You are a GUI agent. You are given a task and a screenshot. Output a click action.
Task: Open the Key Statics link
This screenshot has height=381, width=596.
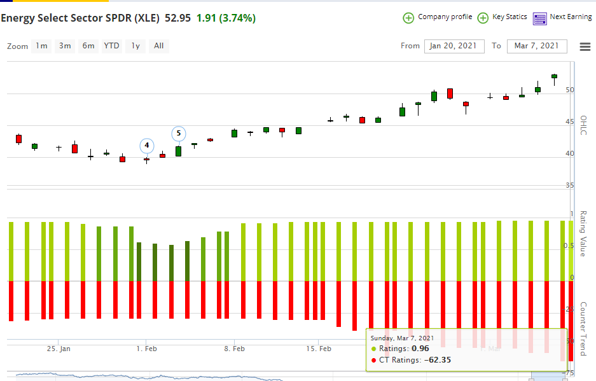tap(509, 17)
